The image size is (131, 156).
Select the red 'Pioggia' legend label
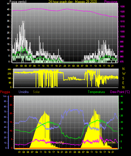pyautogui.click(x=5, y=92)
